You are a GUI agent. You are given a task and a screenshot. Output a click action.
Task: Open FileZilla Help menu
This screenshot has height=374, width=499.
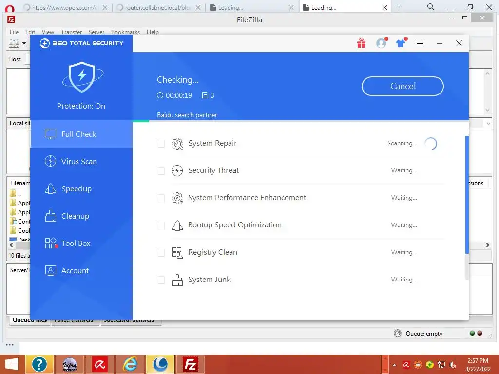click(x=153, y=32)
